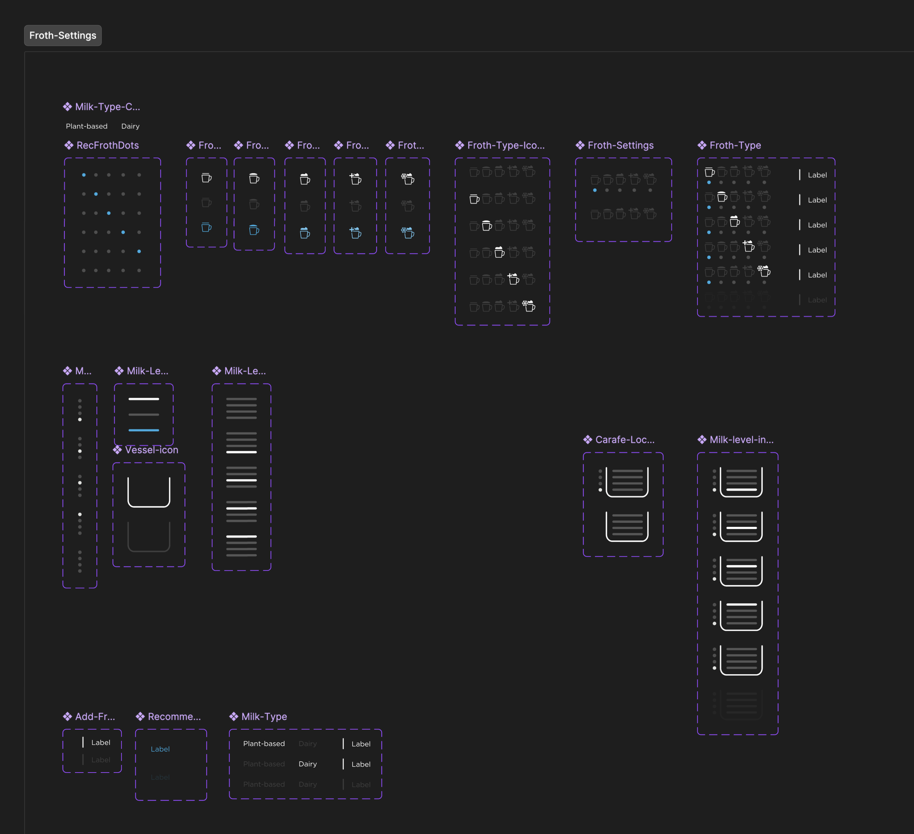Screen dimensions: 914x834
Task: Click the Froth-Settings frame tag
Action: (63, 35)
